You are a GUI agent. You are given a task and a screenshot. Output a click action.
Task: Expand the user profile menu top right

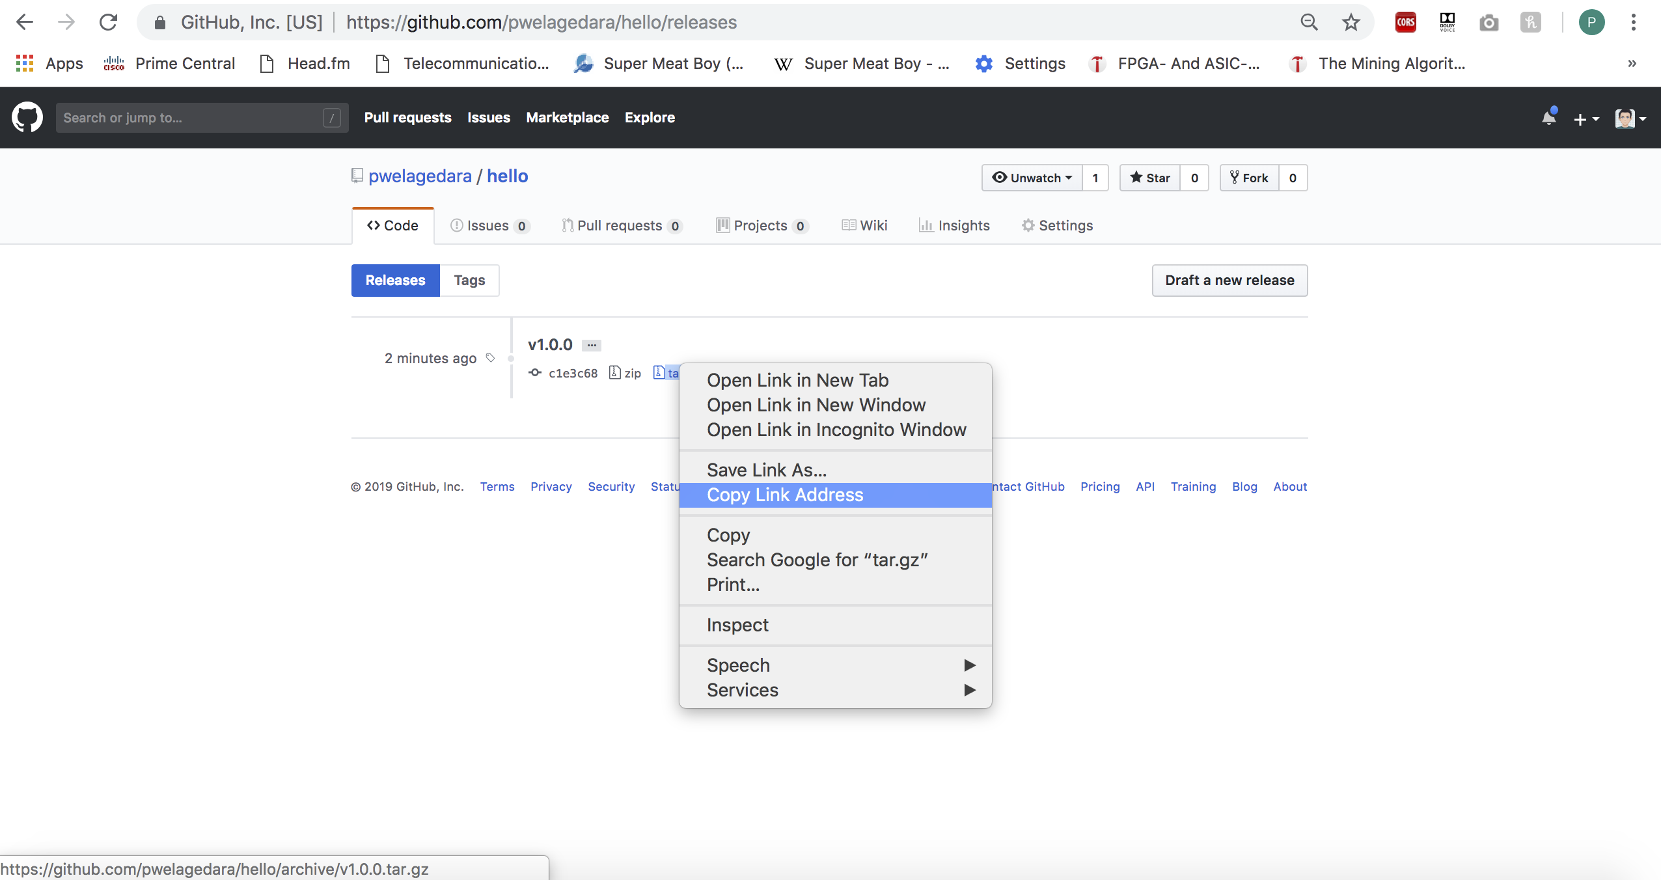(x=1630, y=118)
